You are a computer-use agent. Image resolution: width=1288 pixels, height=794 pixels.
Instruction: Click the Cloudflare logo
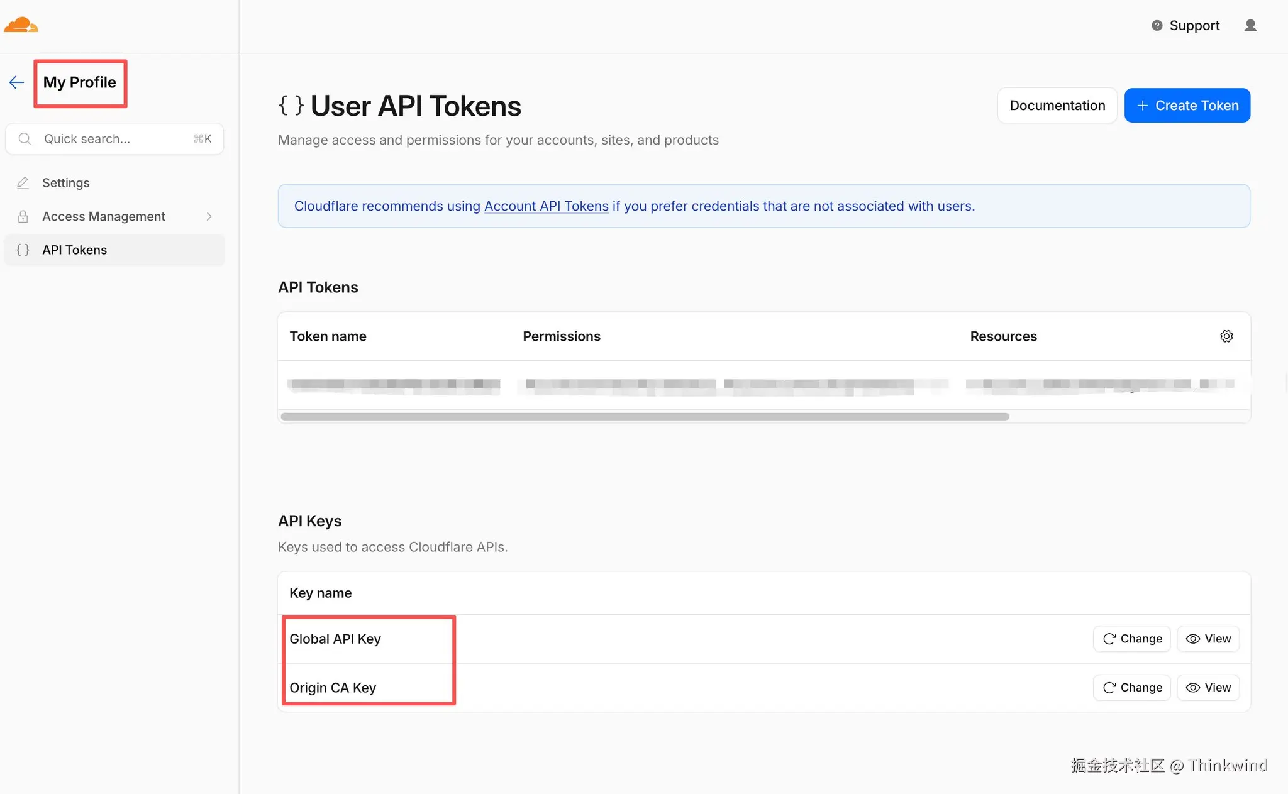[x=21, y=25]
